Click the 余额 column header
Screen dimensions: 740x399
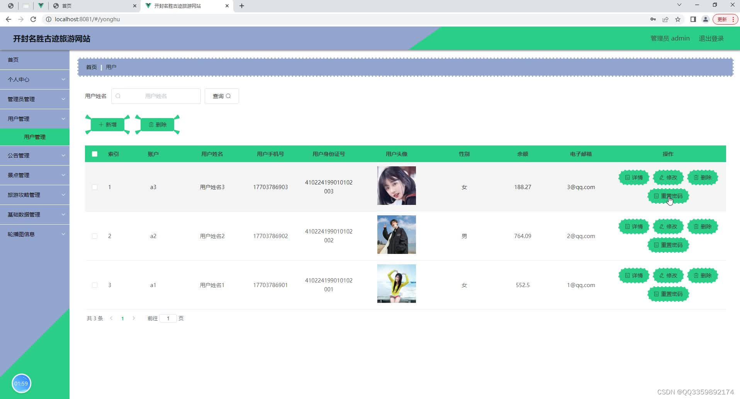click(x=523, y=154)
